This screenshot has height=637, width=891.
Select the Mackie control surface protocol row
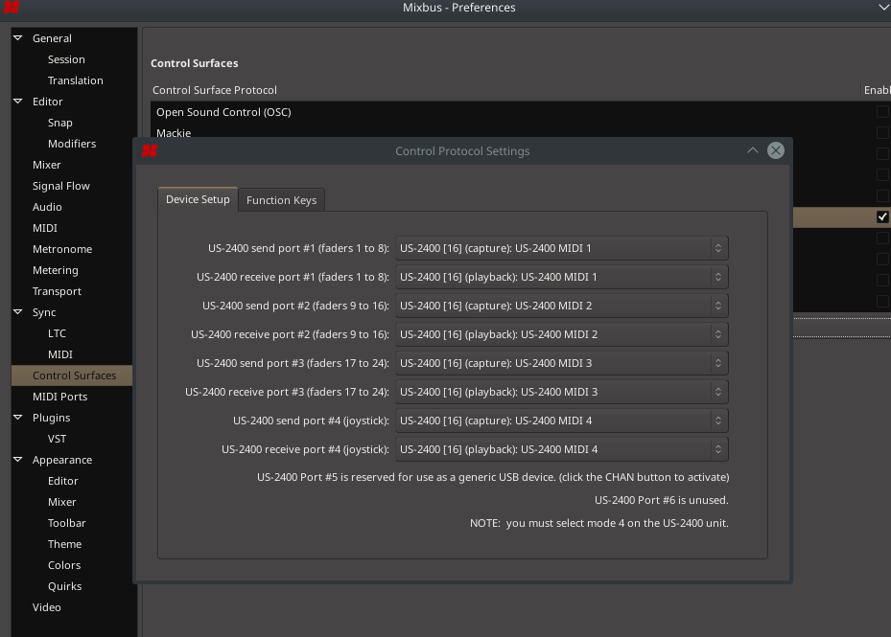click(174, 133)
